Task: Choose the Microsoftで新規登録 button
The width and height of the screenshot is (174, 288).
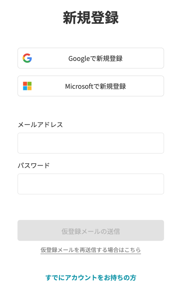Action: pos(91,86)
